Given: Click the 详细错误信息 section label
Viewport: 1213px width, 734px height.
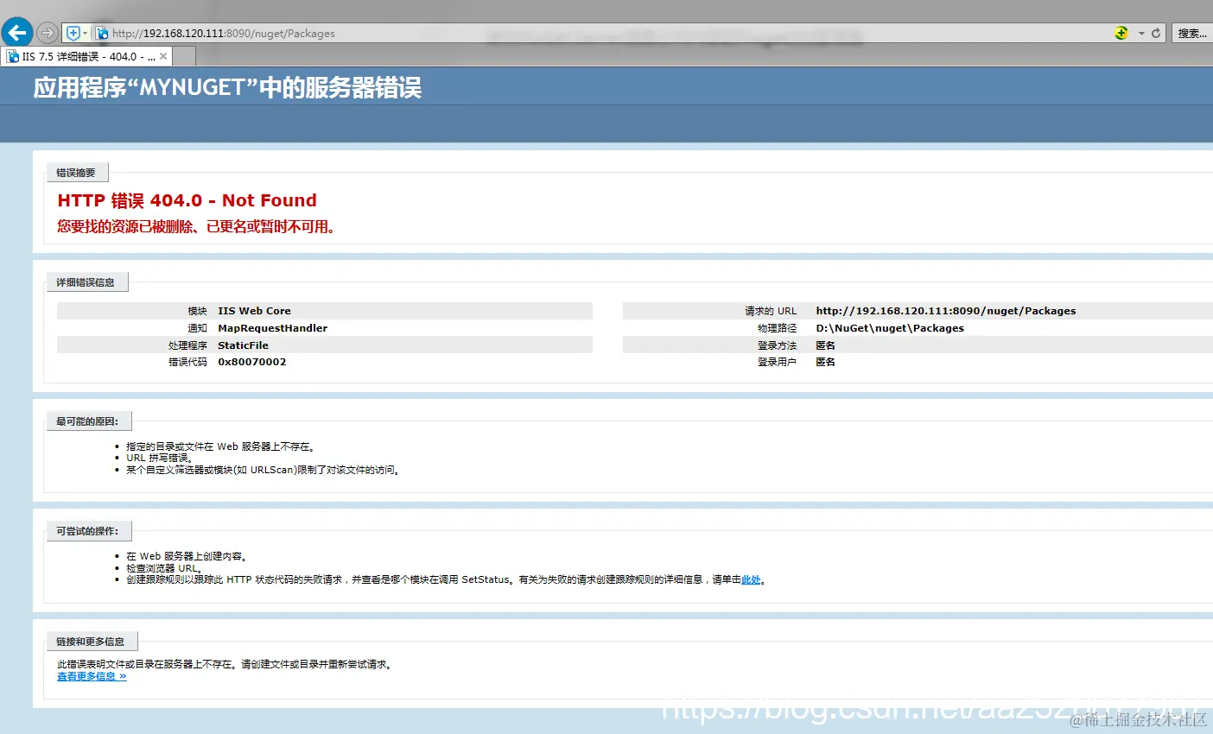Looking at the screenshot, I should [86, 282].
